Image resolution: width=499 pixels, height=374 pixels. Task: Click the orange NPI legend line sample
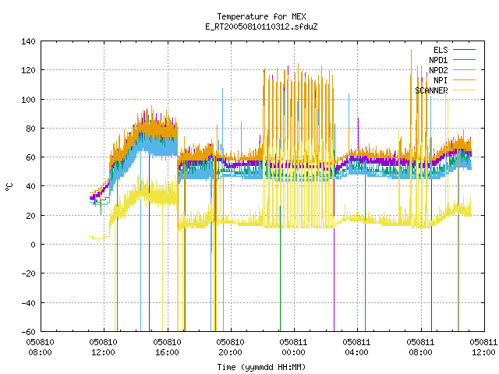point(464,80)
